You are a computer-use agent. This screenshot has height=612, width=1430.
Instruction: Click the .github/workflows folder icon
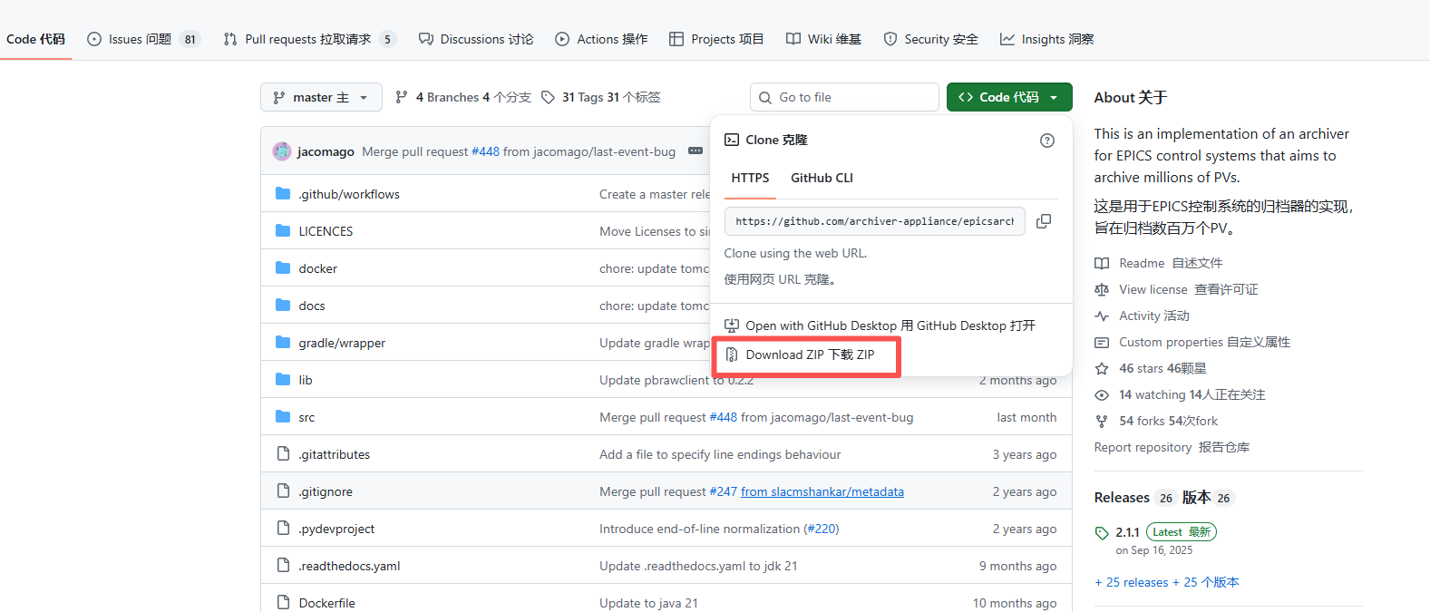coord(283,193)
